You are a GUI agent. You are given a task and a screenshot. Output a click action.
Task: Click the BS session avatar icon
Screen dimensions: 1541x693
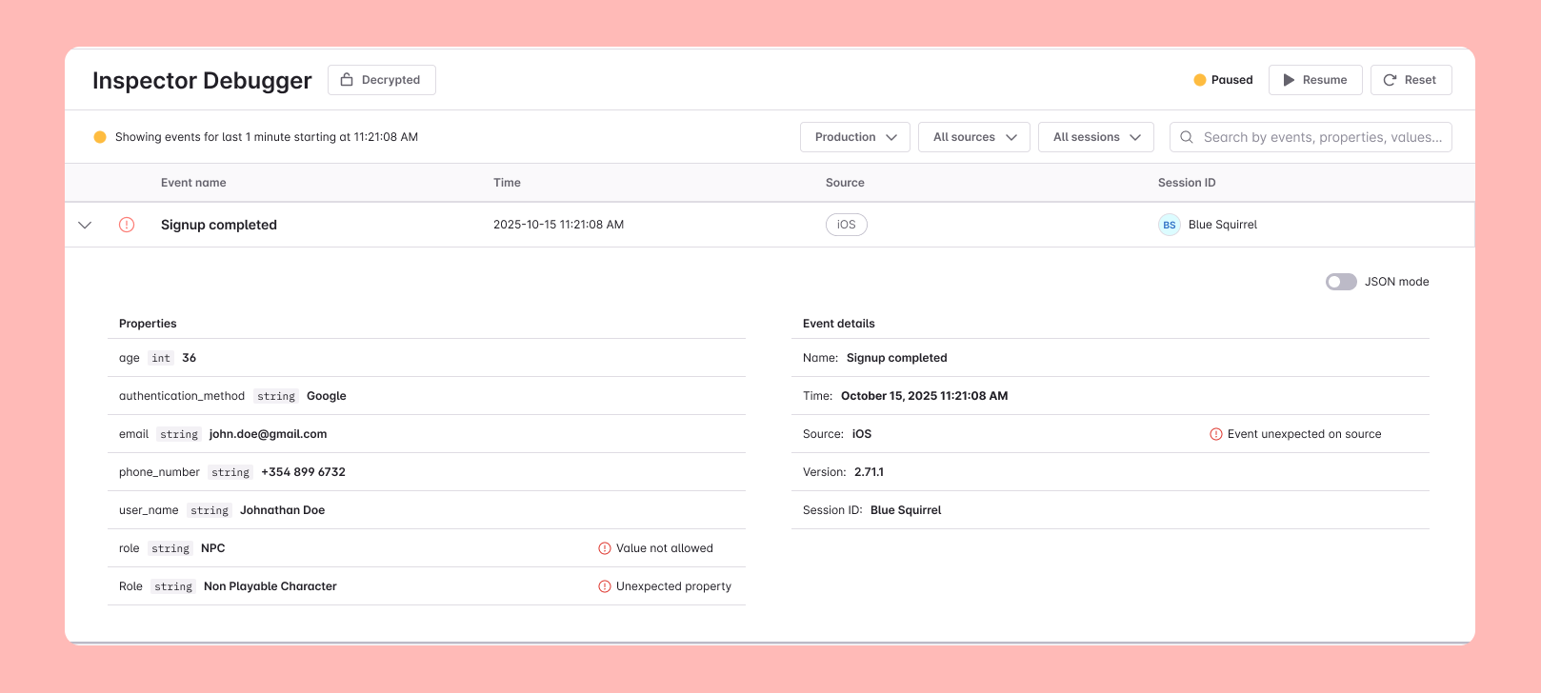[1169, 225]
